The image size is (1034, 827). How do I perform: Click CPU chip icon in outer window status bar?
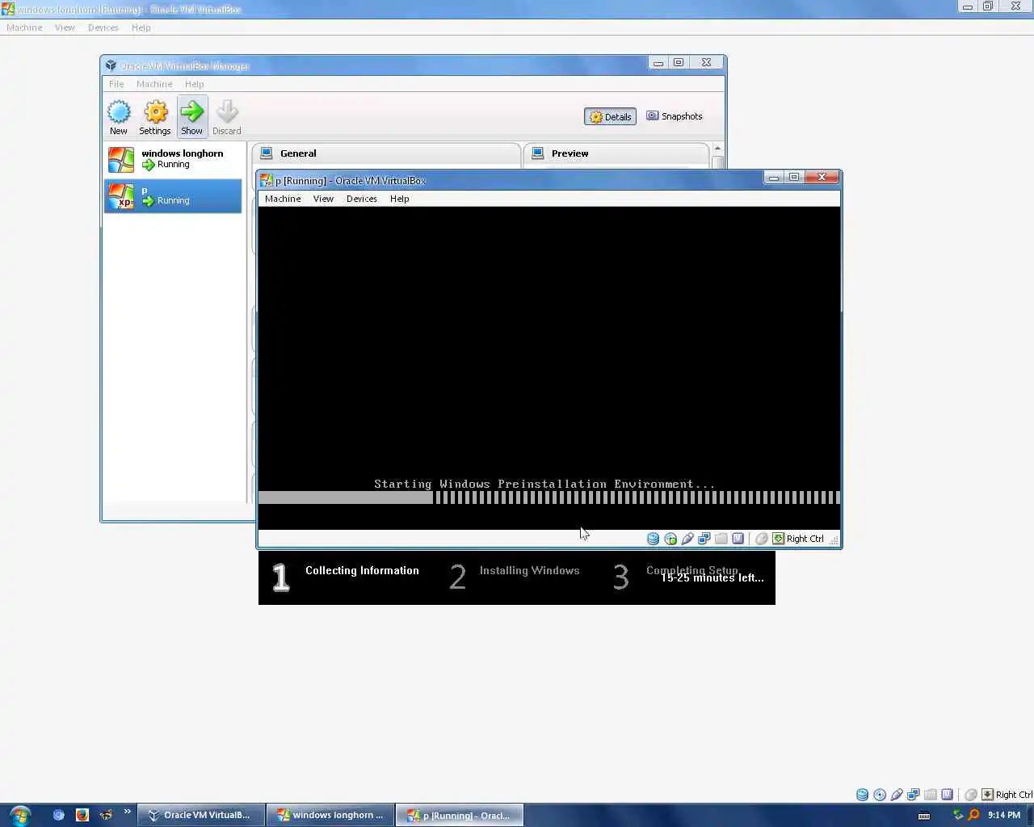tap(948, 795)
